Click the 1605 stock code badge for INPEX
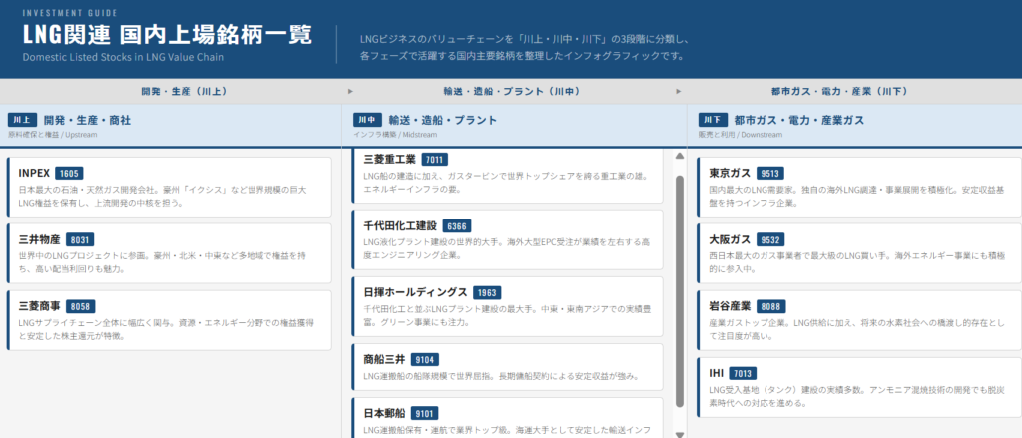The width and height of the screenshot is (1022, 438). 69,173
